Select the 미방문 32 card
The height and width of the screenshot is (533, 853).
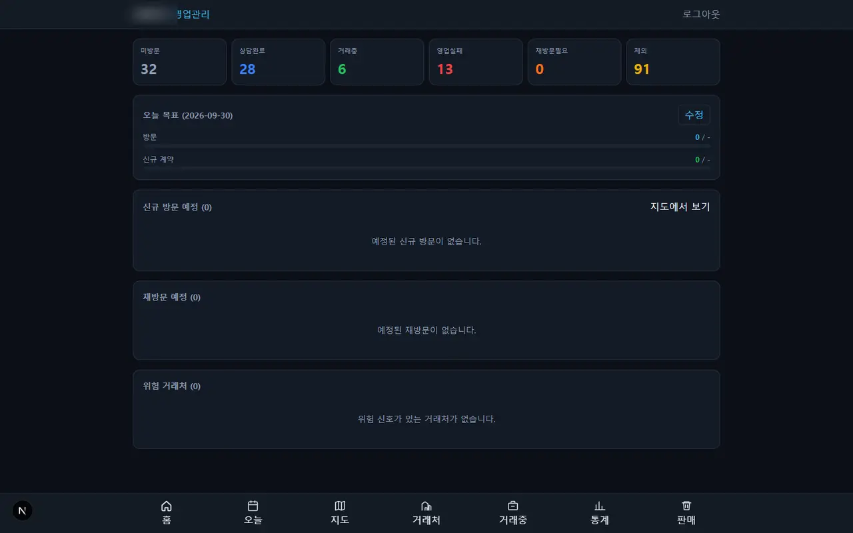click(180, 62)
